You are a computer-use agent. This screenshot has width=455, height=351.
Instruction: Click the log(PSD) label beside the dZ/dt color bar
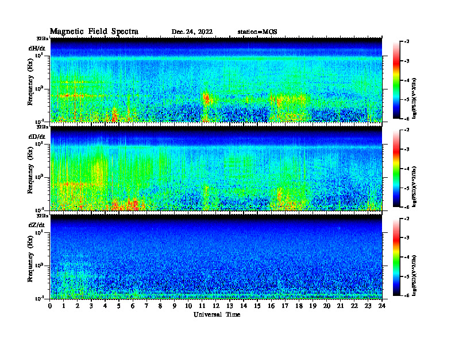415,275
